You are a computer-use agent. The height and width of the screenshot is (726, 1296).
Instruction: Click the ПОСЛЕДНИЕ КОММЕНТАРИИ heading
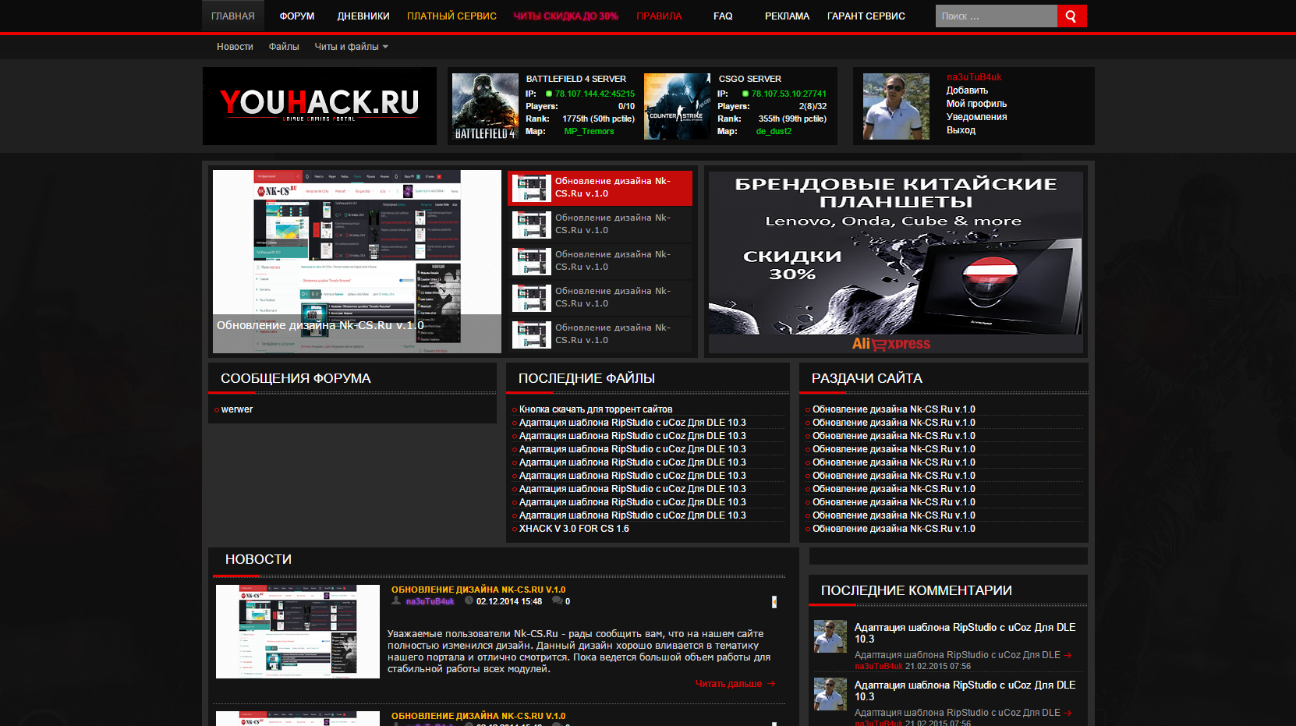point(916,590)
